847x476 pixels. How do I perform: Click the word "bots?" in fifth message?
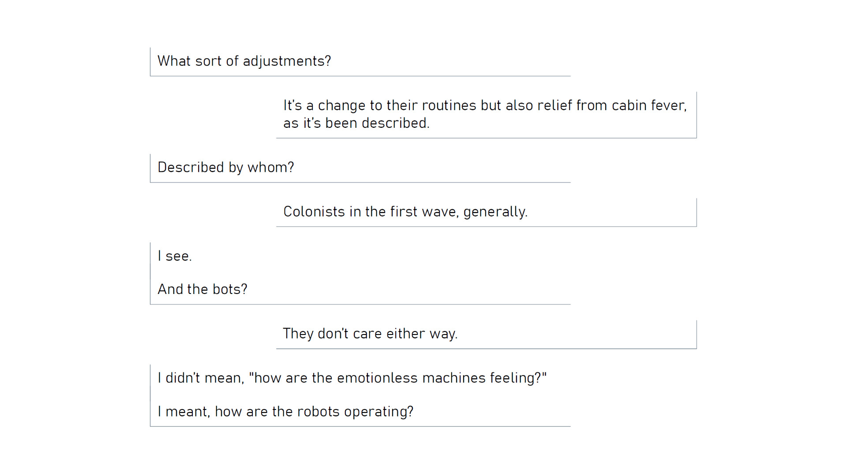point(230,290)
